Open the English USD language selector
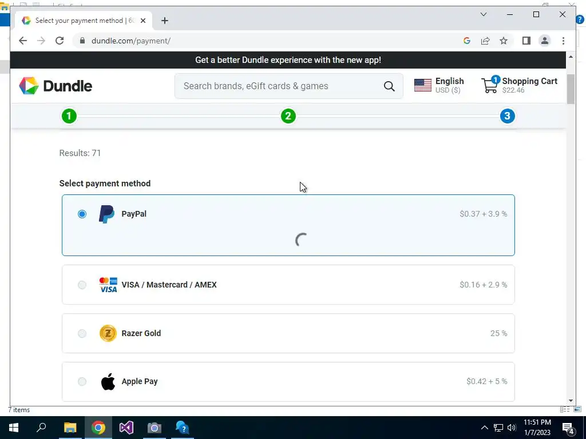Screen dimensions: 586x439 click(439, 86)
